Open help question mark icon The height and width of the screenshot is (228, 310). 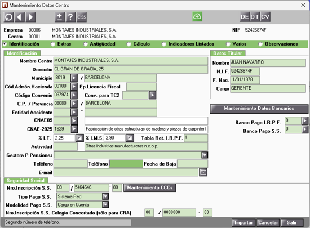70,17
